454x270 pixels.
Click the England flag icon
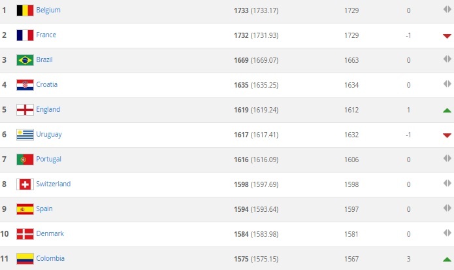coord(25,110)
